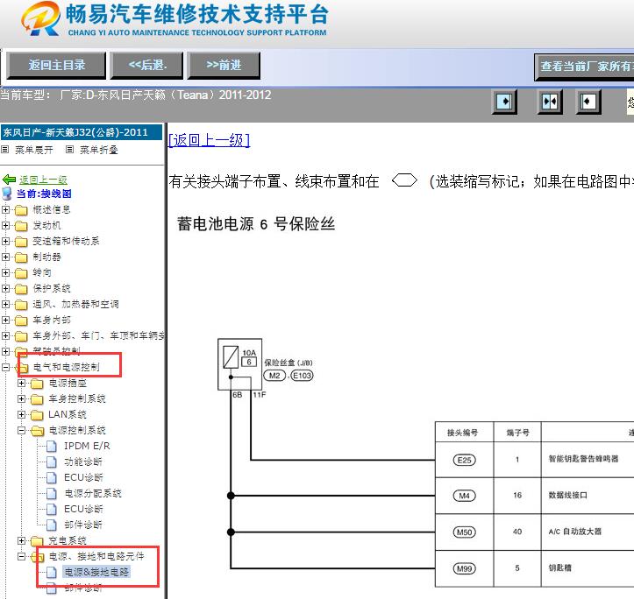Click the 蓄电池电源 6 号保险丝 heading

click(x=256, y=224)
